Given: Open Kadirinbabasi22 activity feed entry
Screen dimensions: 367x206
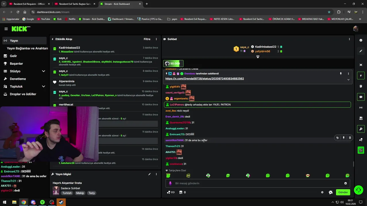Looking at the screenshot, I should point(105,49).
